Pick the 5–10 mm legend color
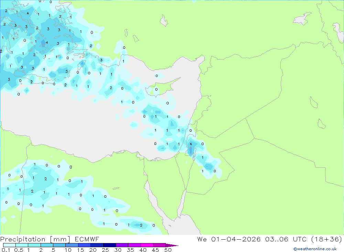Viewport: 344px width, 252px height. [59, 245]
